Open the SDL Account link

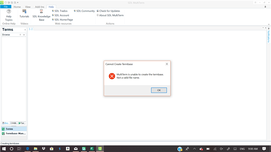[61, 15]
